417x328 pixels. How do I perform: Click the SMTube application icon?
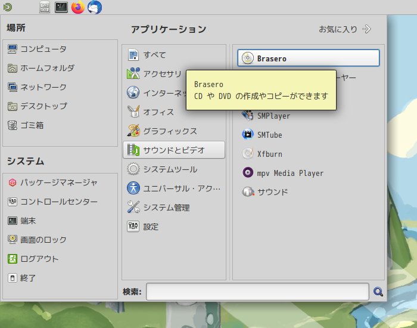pos(248,134)
